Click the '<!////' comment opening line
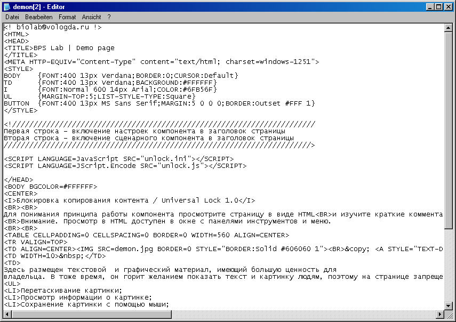The height and width of the screenshot is (322, 456). [159, 124]
